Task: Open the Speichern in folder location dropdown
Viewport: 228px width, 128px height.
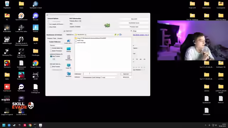Action: click(94, 35)
